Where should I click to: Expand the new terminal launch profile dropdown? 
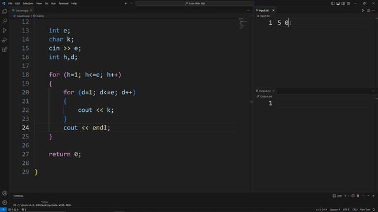click(348, 196)
